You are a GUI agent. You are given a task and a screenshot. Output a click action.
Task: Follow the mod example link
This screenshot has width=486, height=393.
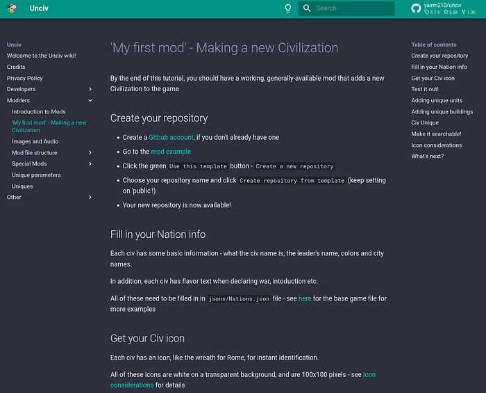pos(171,152)
